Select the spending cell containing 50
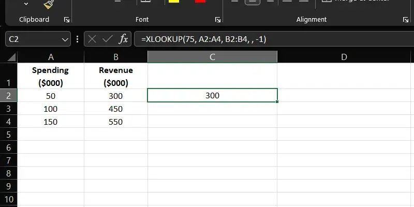 51,96
